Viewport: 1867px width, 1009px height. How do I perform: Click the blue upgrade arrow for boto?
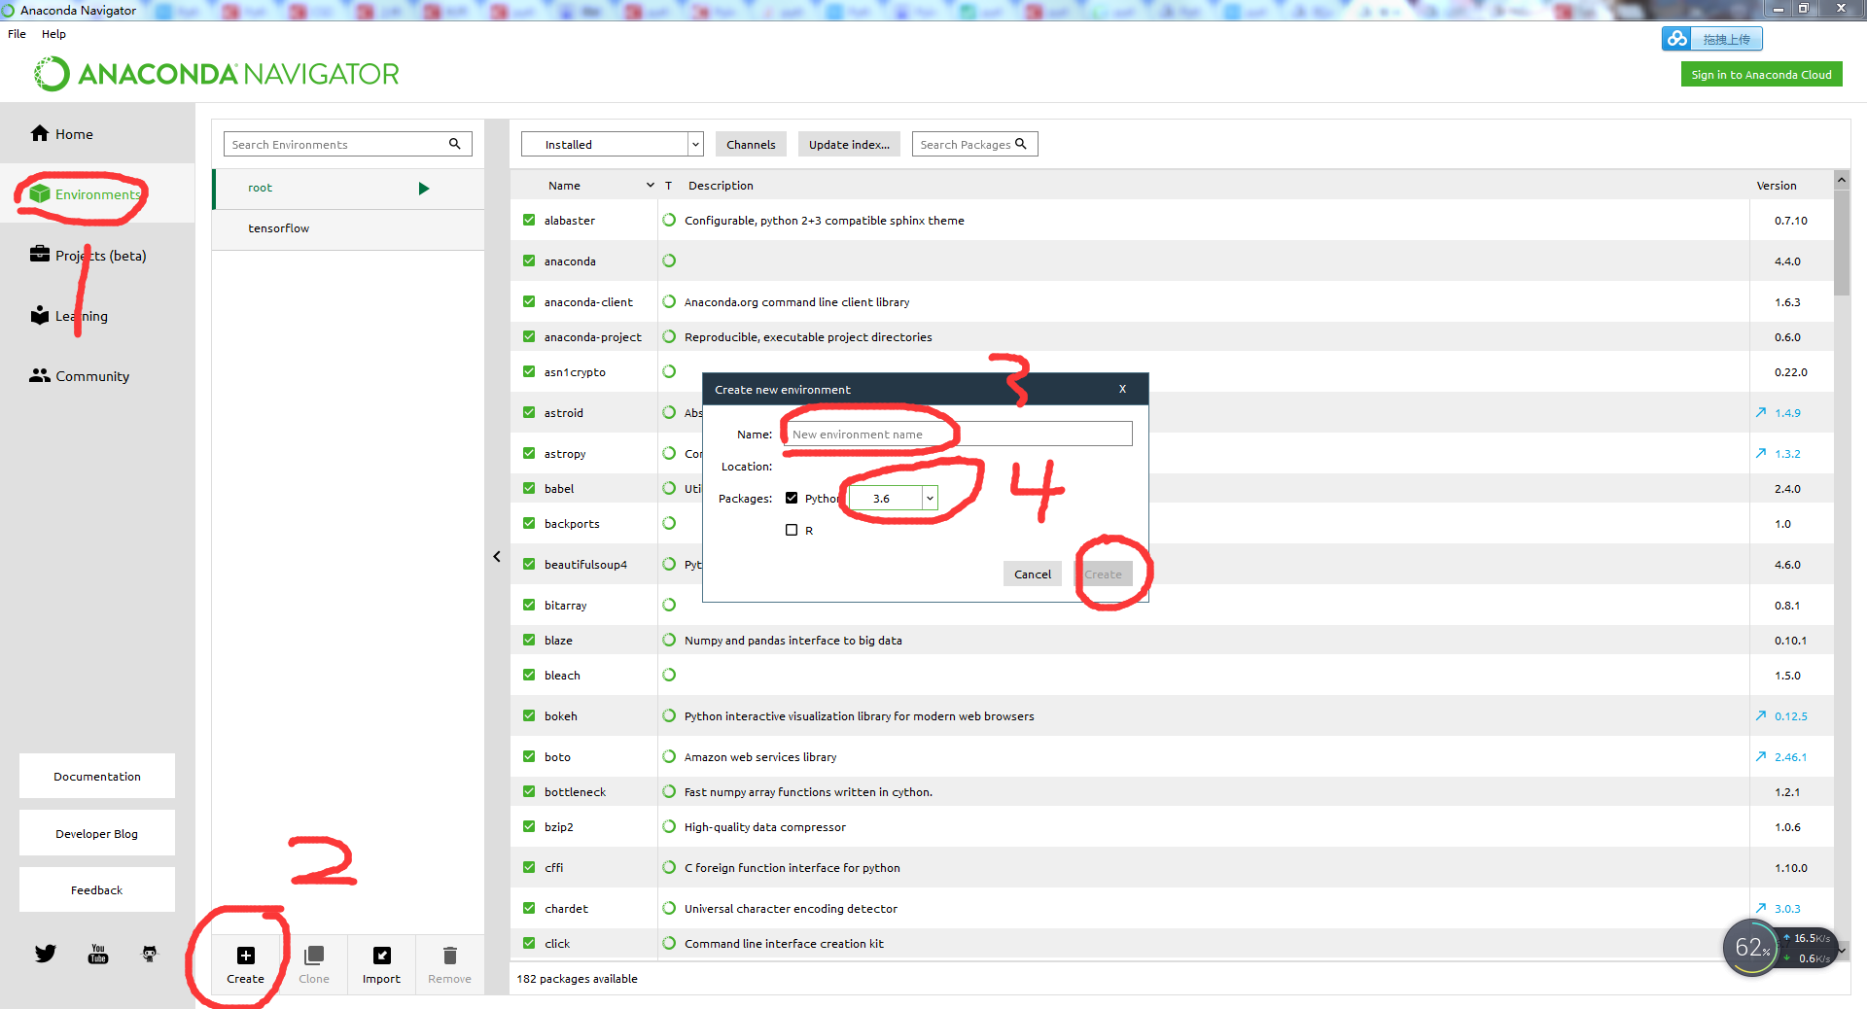(x=1761, y=756)
